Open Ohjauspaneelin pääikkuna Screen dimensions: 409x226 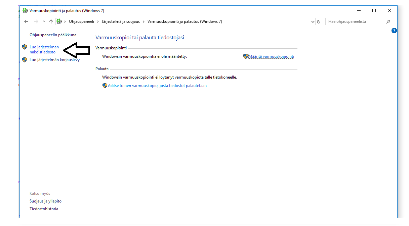[x=53, y=35]
